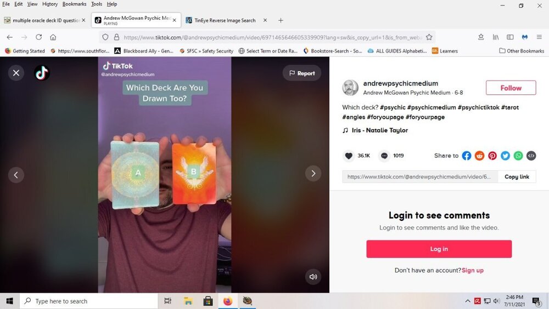Open the Bookmarks menu
Screen dimensions: 549x309
click(74, 4)
